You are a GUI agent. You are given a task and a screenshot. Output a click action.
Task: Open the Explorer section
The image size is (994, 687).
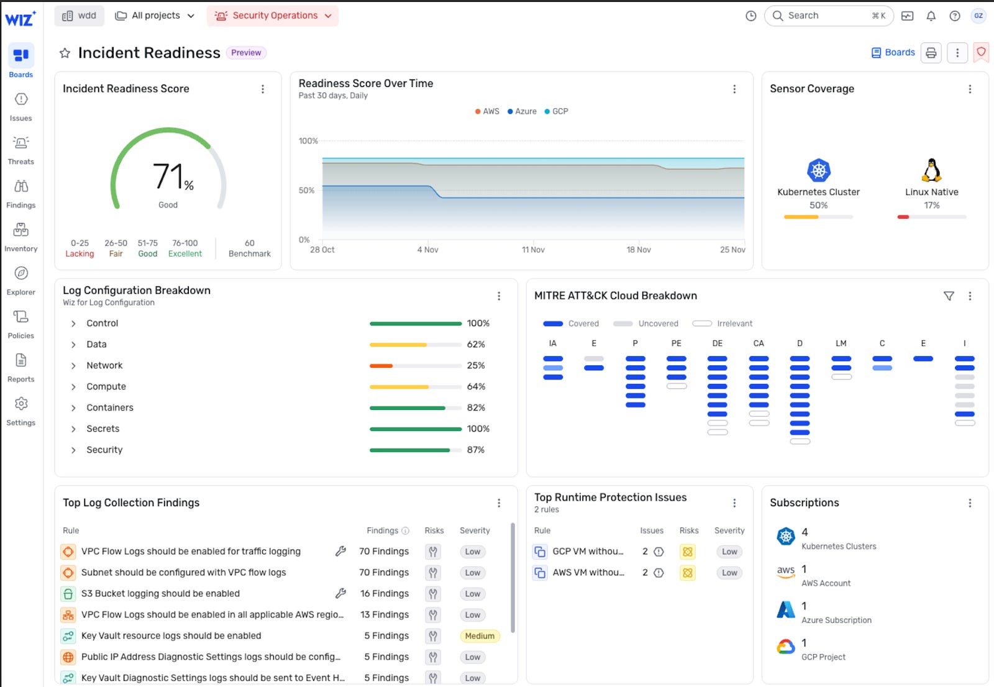tap(21, 281)
